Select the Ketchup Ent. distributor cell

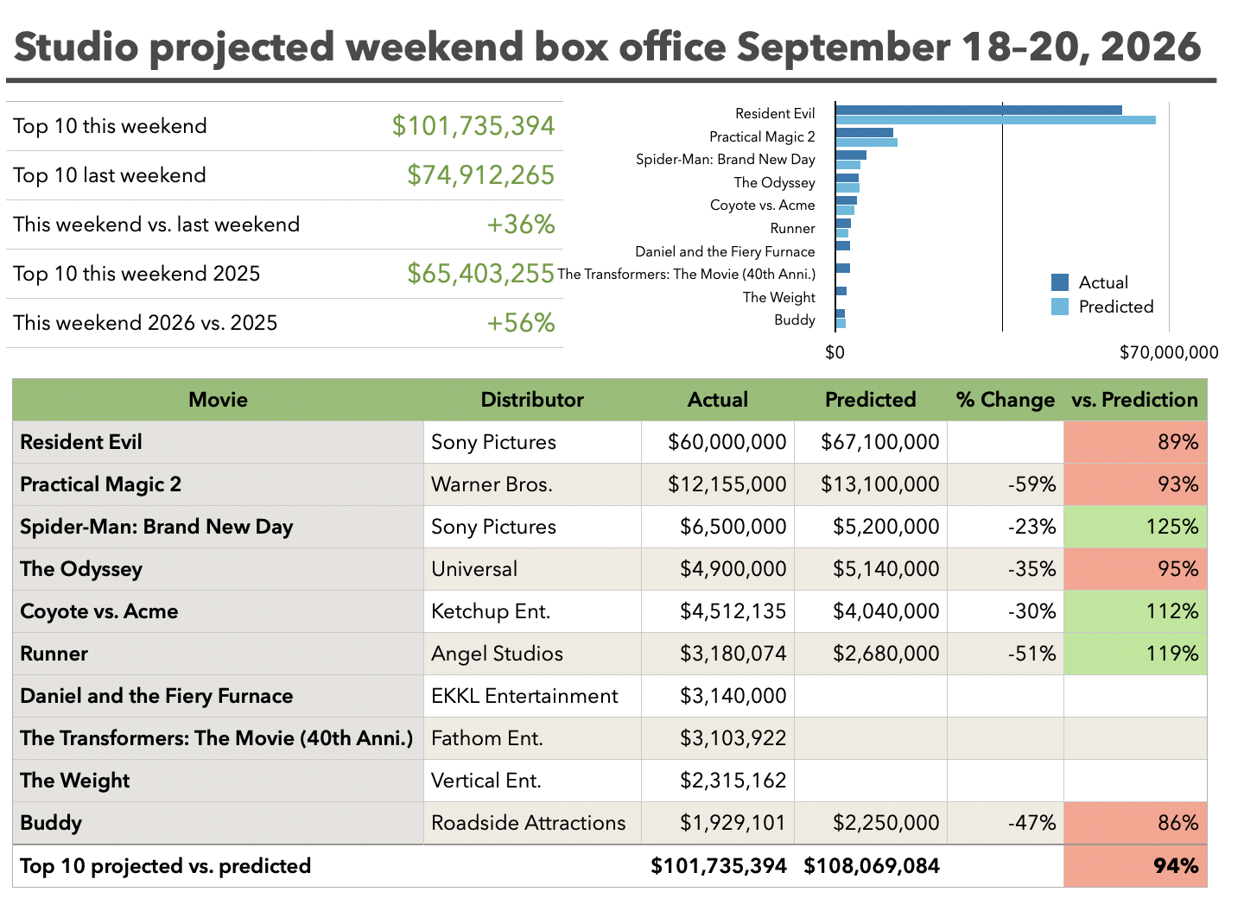(x=532, y=611)
